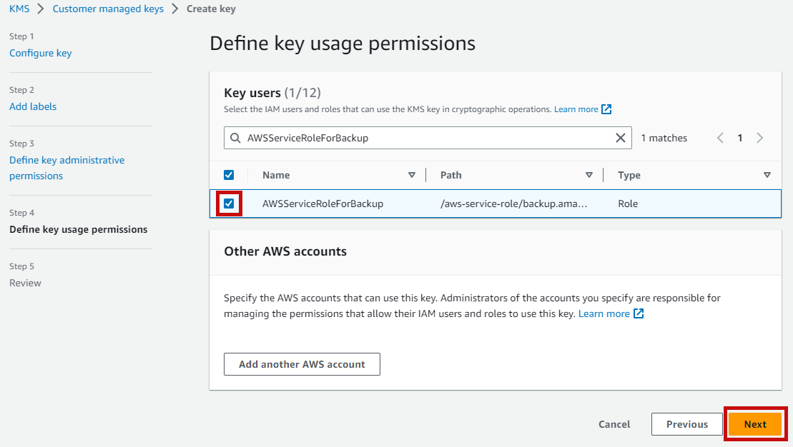793x447 pixels.
Task: Click the Previous button
Action: click(686, 424)
